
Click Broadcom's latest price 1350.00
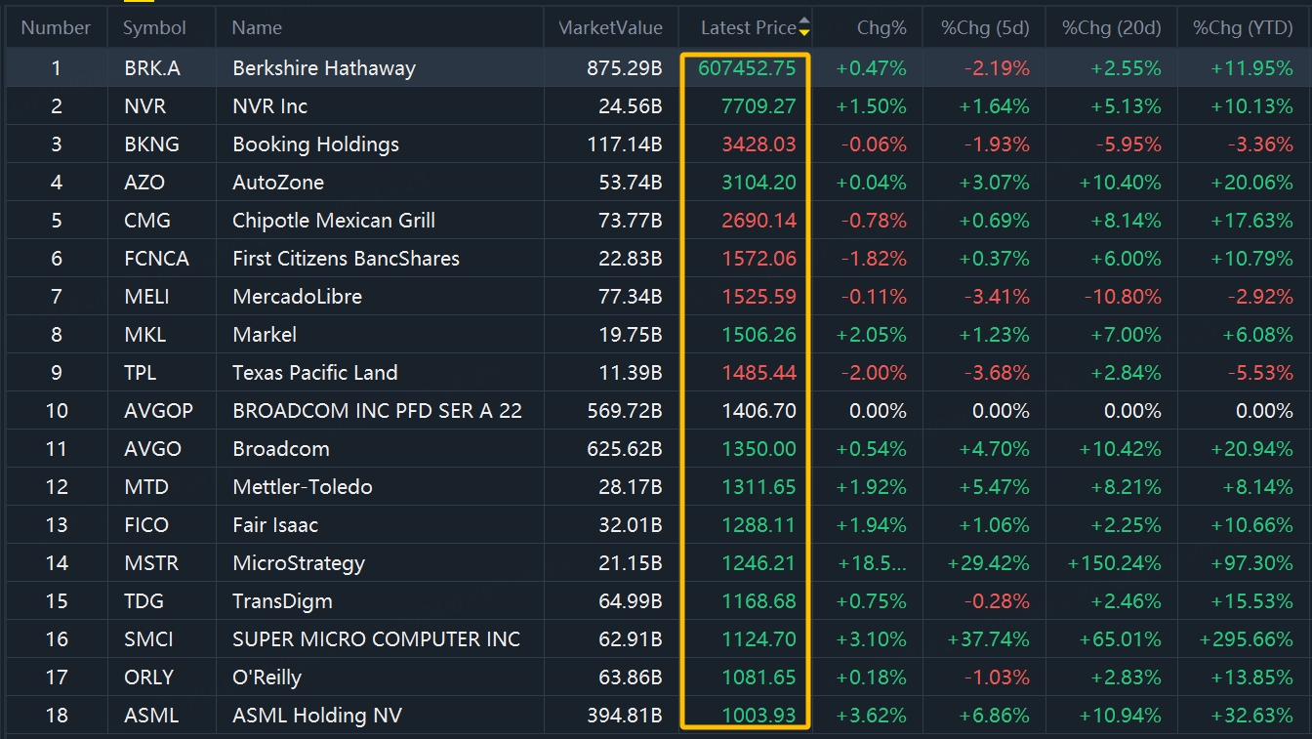[758, 449]
